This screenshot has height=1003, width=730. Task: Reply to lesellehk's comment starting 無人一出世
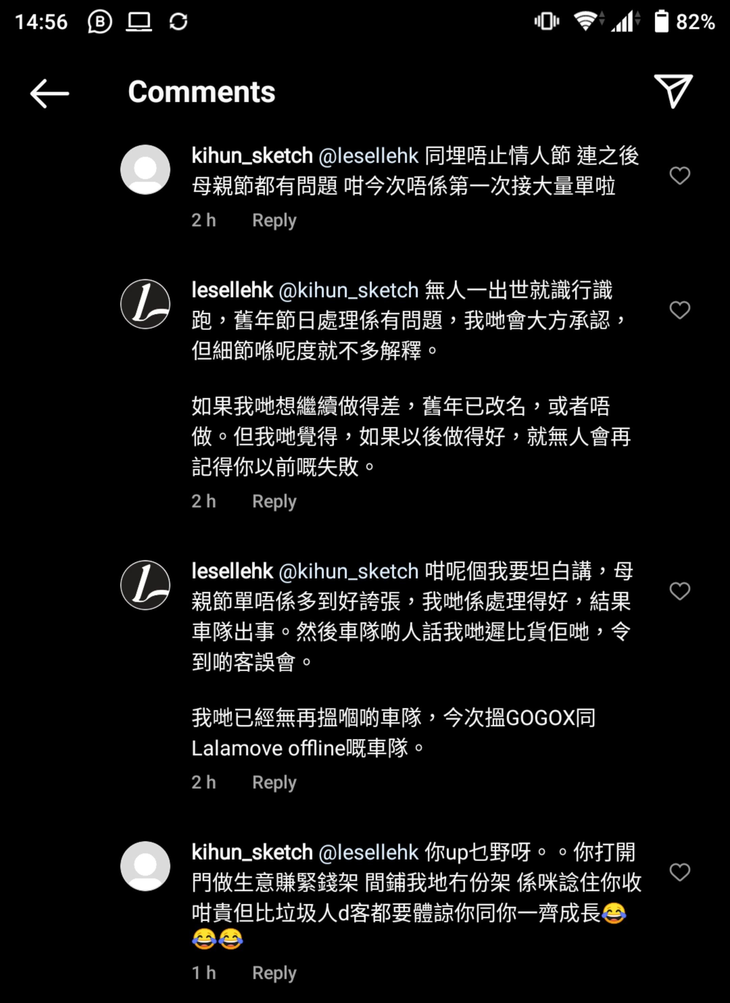coord(274,501)
